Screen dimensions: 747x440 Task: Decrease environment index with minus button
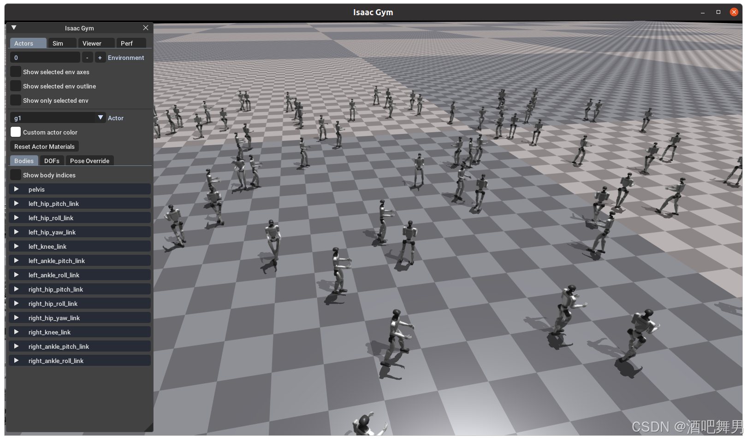(87, 58)
